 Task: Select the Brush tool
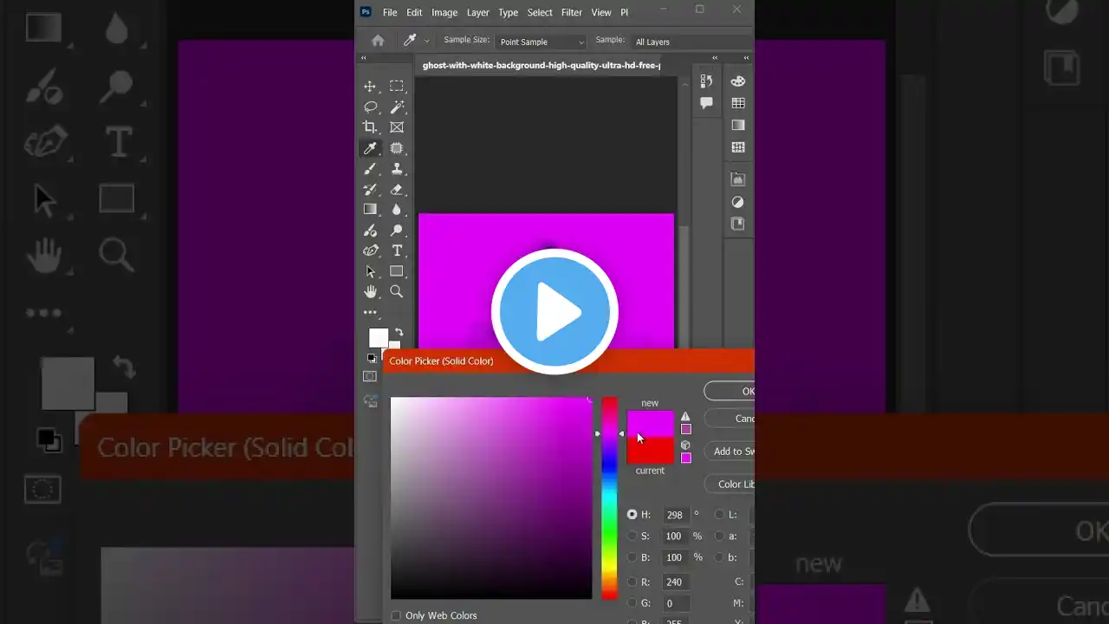click(370, 169)
